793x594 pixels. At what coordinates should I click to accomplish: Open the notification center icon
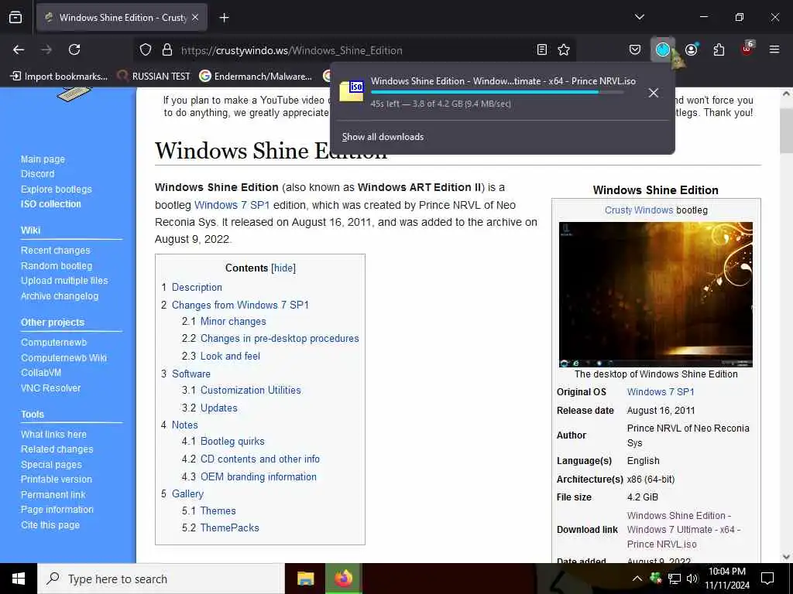coord(767,579)
